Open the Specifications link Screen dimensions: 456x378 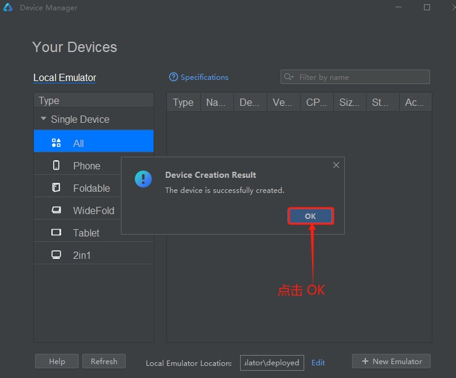point(204,77)
